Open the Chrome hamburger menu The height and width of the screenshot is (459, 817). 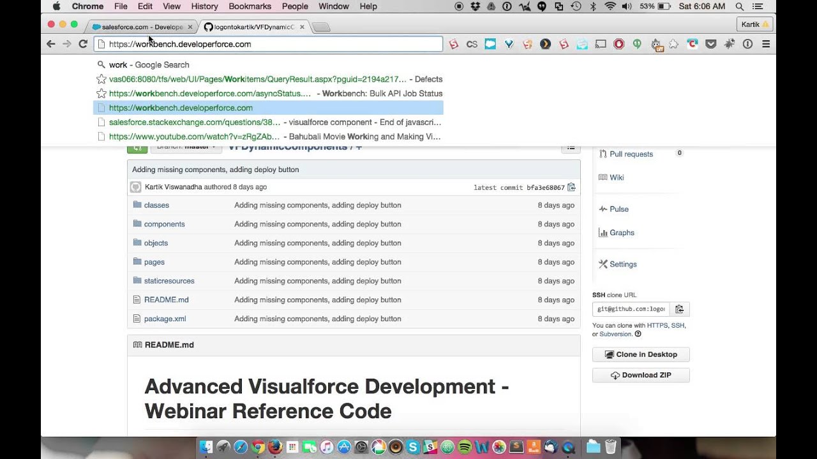pos(766,44)
